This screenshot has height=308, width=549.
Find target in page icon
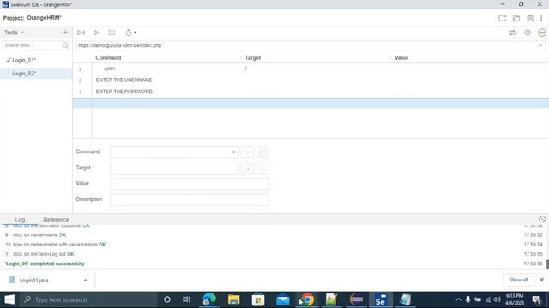[x=262, y=169]
